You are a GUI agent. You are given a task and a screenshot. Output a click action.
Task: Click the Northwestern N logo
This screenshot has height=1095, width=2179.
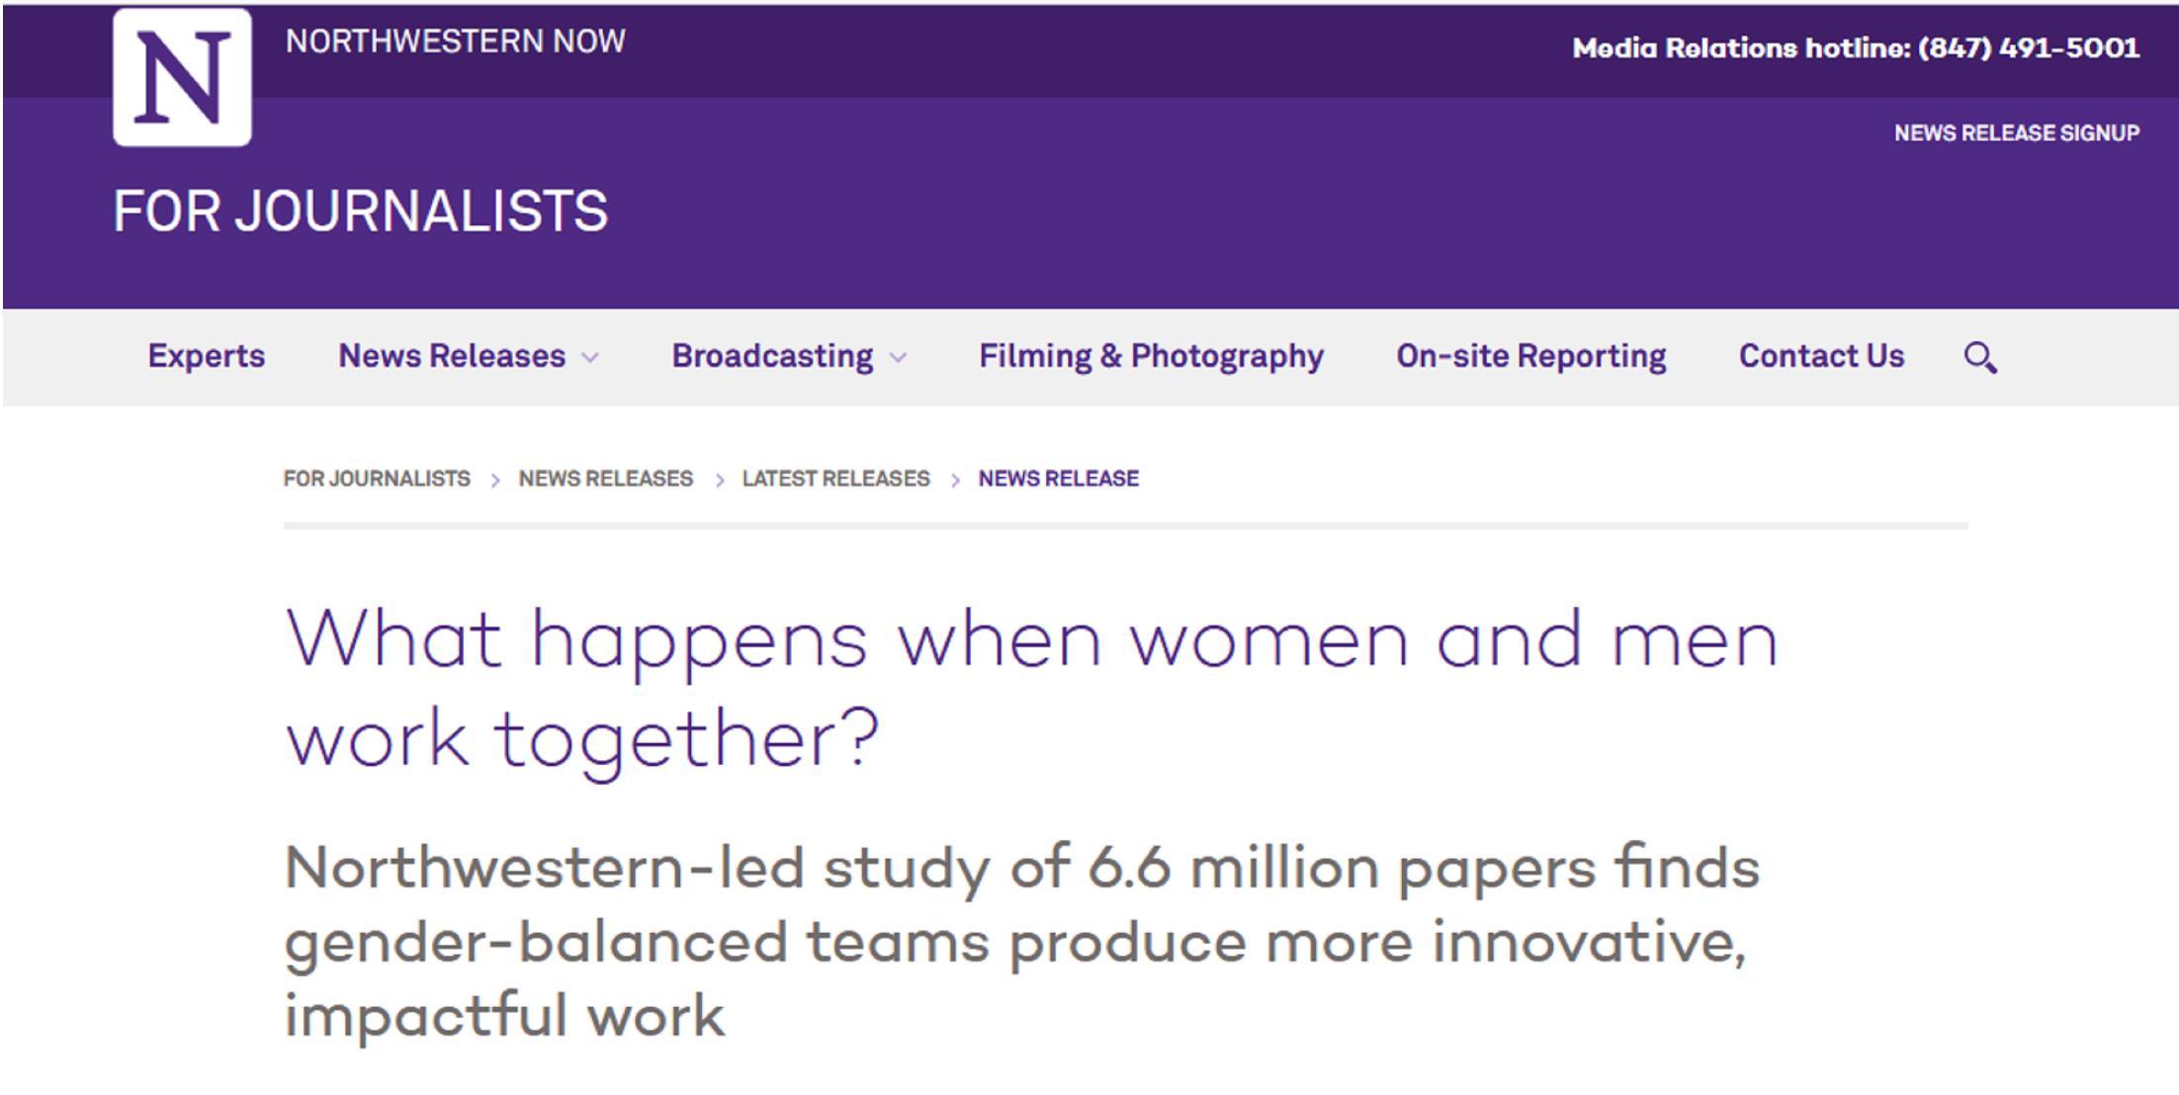pos(182,77)
